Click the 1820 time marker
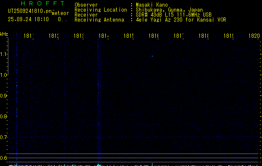262x166 pixels. (254, 36)
